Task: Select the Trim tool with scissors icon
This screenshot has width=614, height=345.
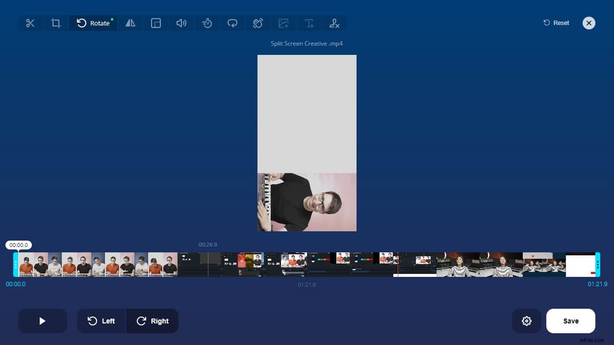Action: (x=30, y=23)
